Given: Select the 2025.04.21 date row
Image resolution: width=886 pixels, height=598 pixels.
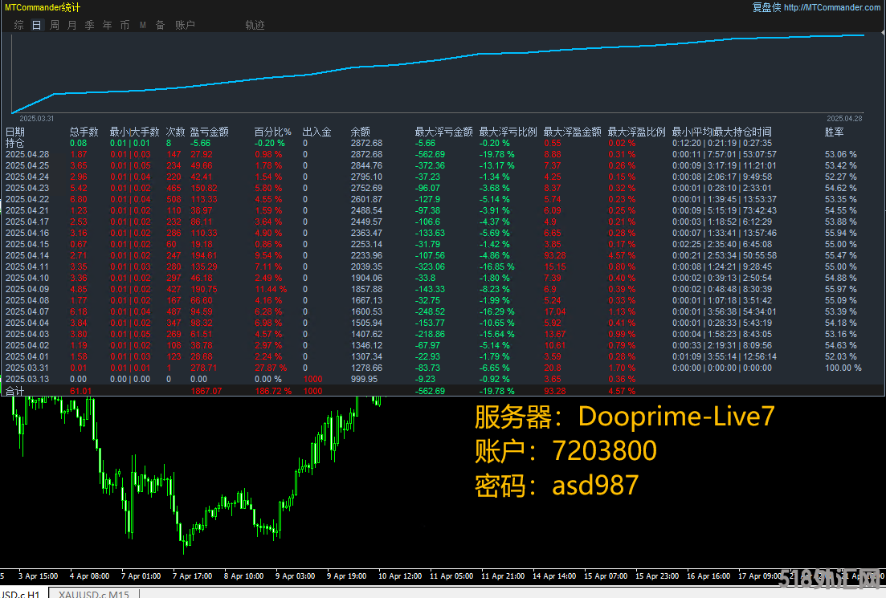Looking at the screenshot, I should tap(27, 210).
